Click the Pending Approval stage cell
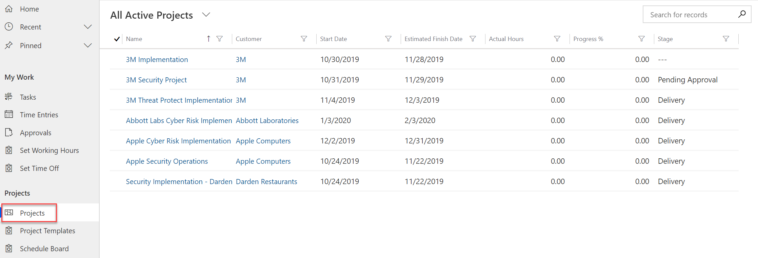This screenshot has width=758, height=258. [x=687, y=80]
